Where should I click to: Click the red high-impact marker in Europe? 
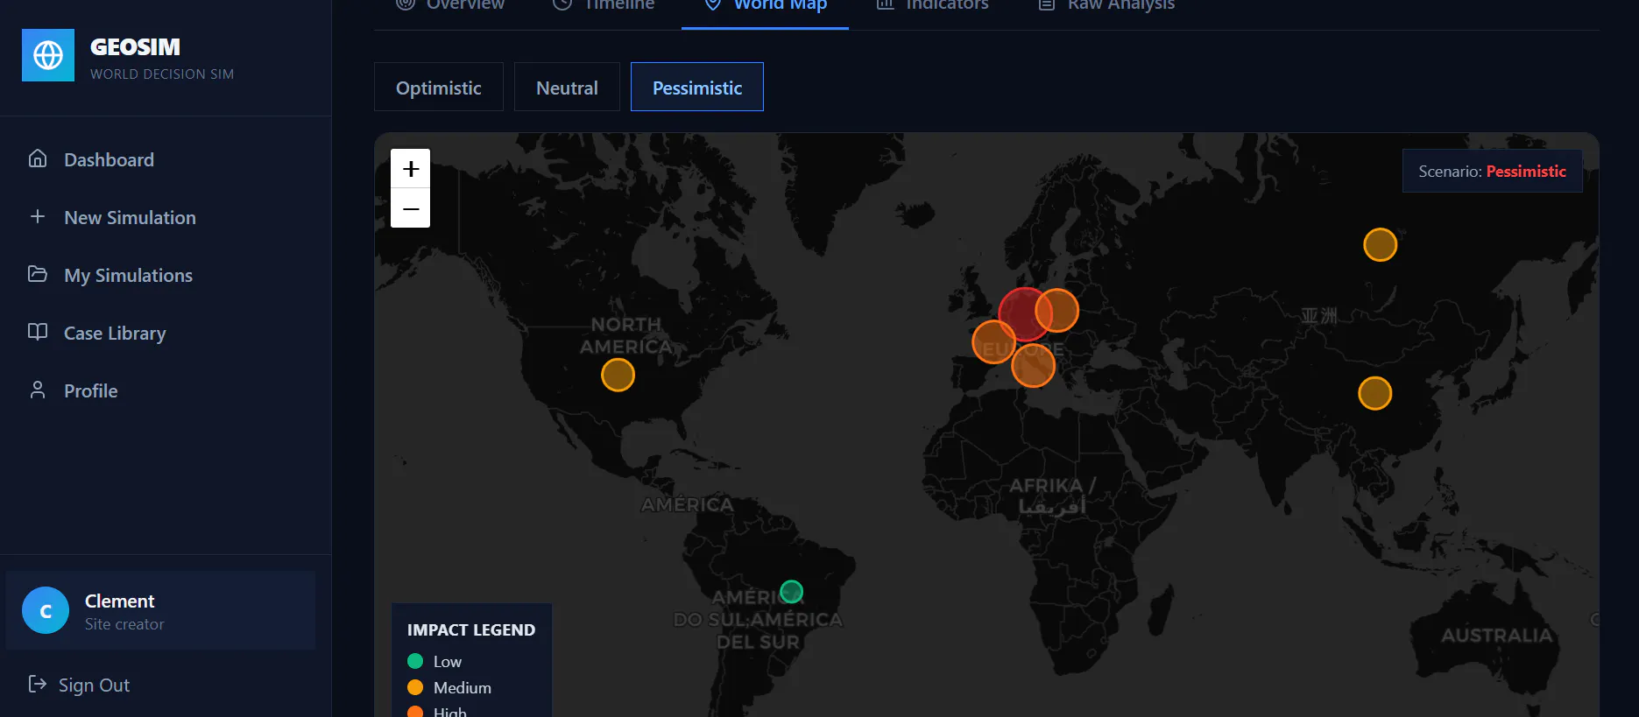coord(1024,314)
